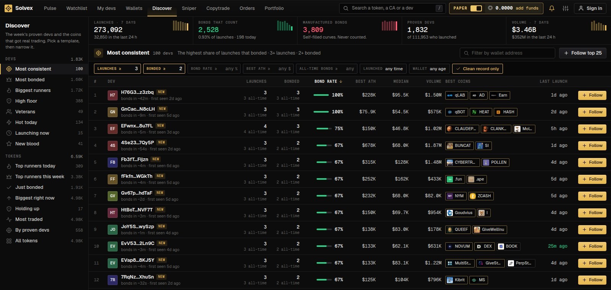Open notifications bell
The height and width of the screenshot is (290, 611).
(x=552, y=8)
